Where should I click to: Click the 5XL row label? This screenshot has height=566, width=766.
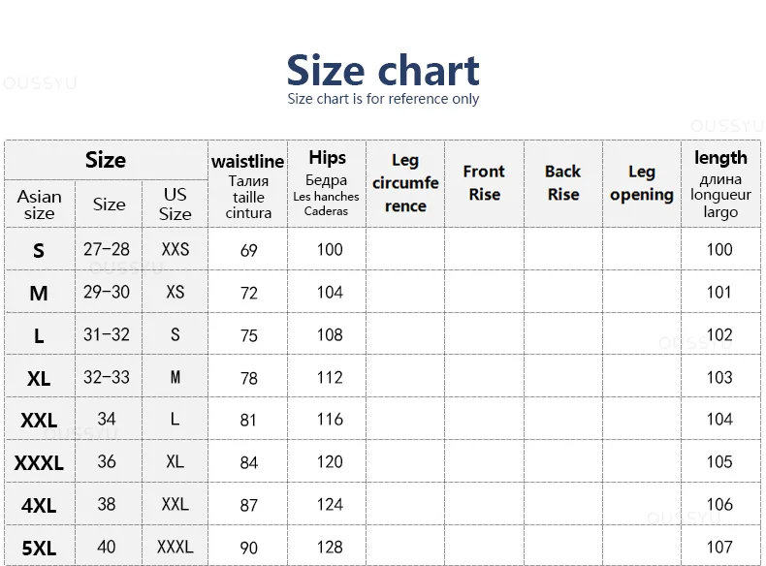pos(39,548)
